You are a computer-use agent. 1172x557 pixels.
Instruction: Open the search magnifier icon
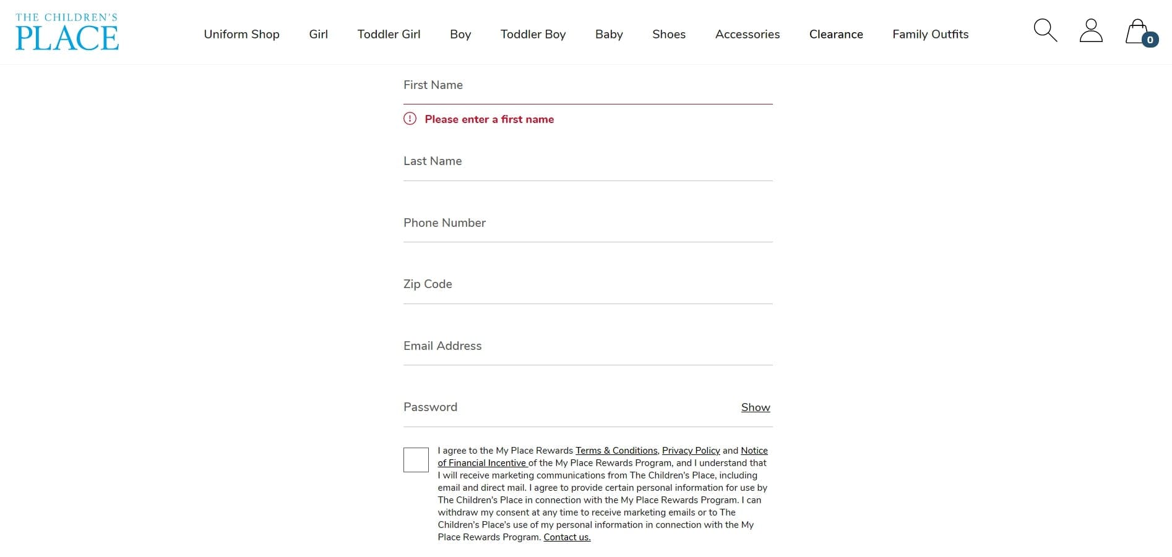(x=1045, y=30)
